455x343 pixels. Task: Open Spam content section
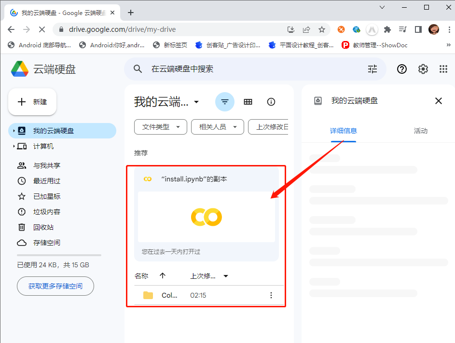click(x=46, y=212)
